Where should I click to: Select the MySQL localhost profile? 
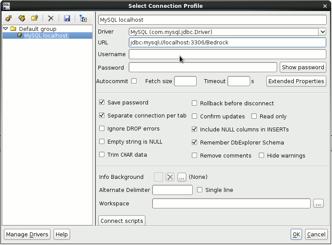[46, 36]
